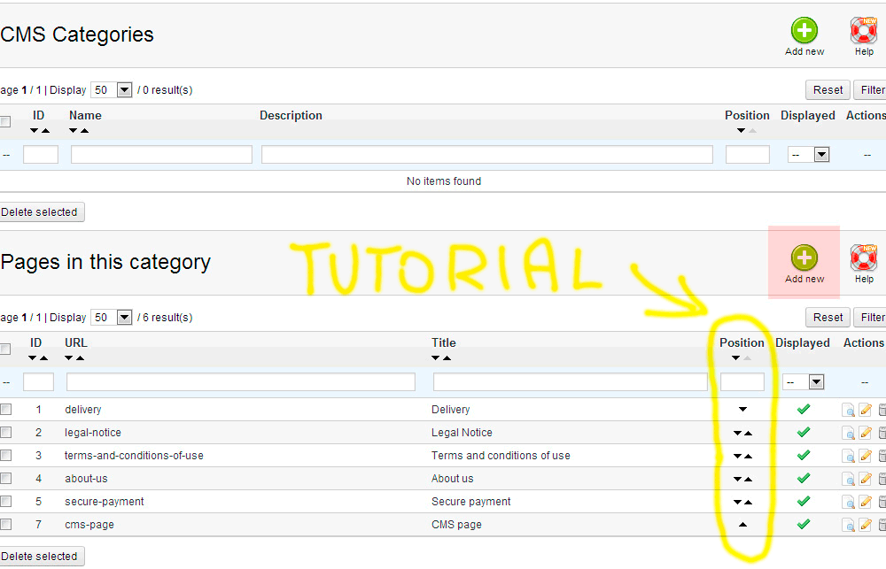Select all pages with header checkbox
This screenshot has width=886, height=569.
point(5,350)
